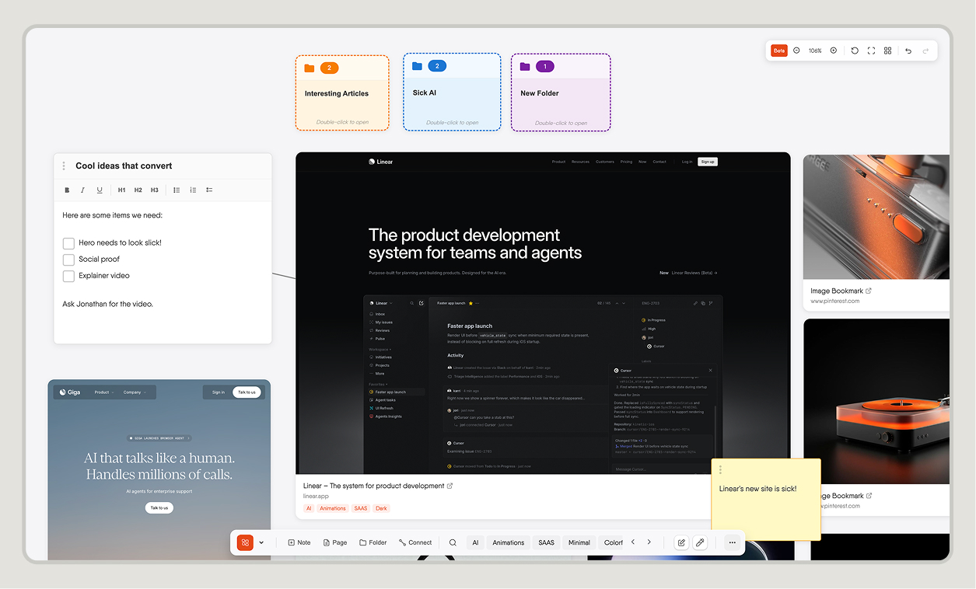
Task: Click the 'Cool ideas that convert' note title
Action: click(x=124, y=166)
